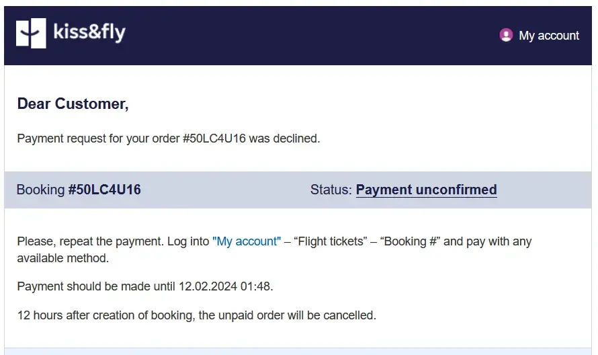Click the purple account avatar icon

506,35
